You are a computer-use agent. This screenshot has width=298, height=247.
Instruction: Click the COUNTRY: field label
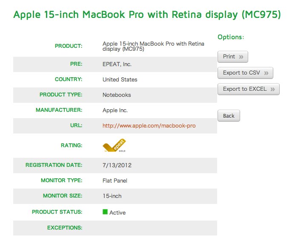[x=69, y=79]
